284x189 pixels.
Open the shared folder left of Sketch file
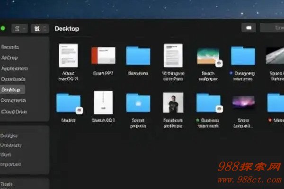pos(68,103)
